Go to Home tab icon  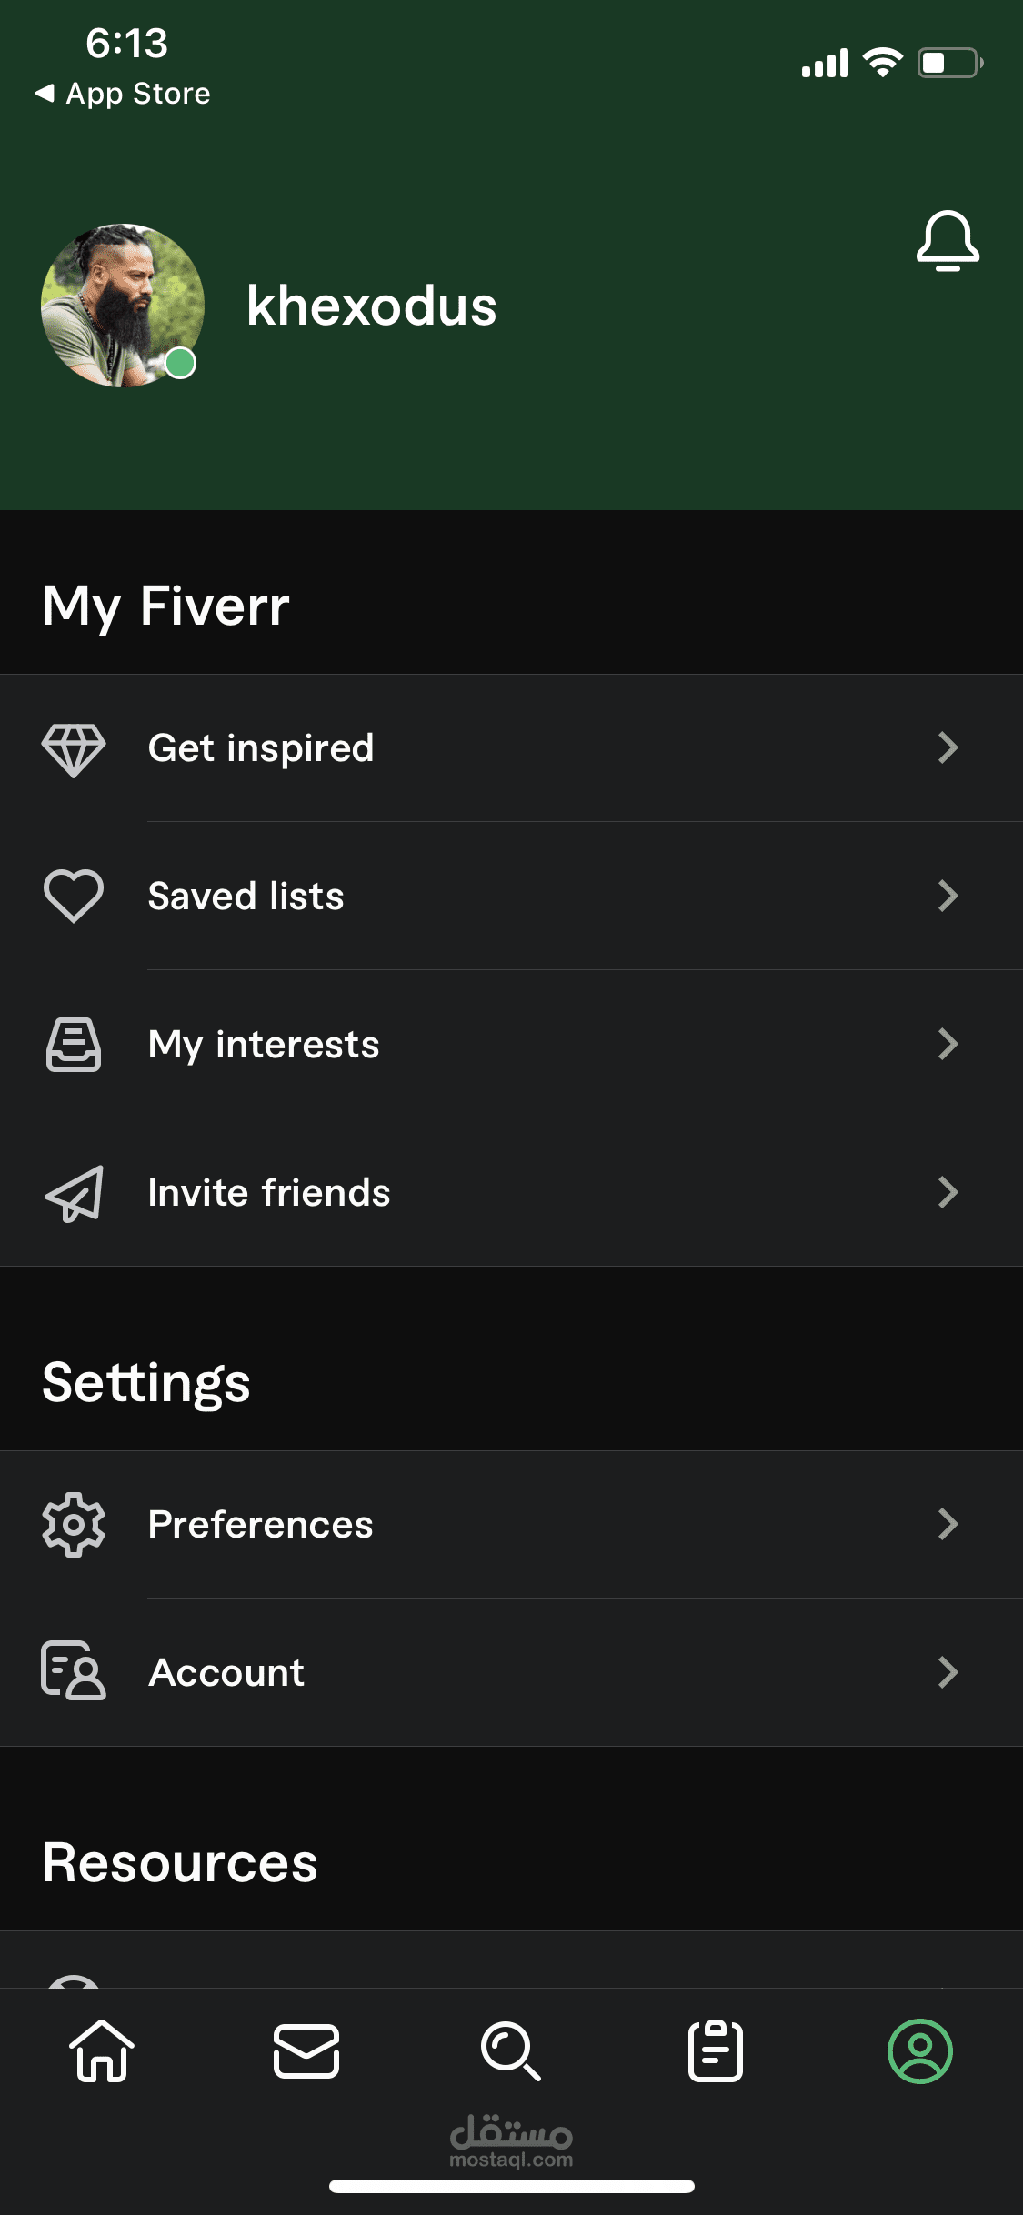click(x=102, y=2051)
